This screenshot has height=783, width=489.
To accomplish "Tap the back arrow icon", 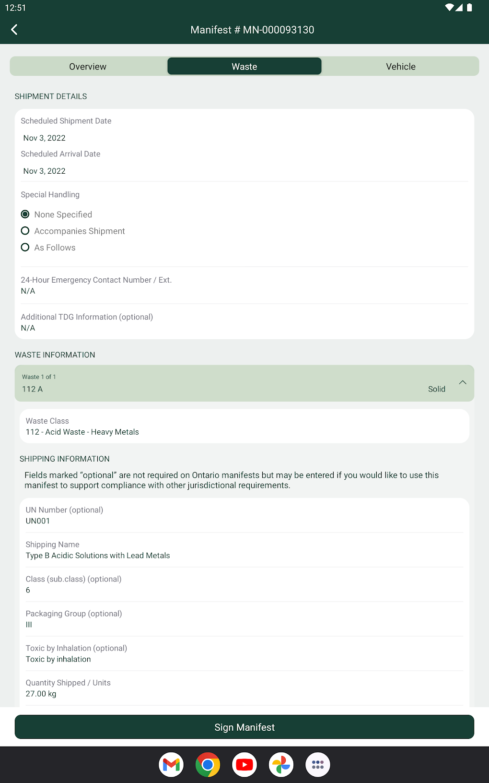I will pos(14,30).
